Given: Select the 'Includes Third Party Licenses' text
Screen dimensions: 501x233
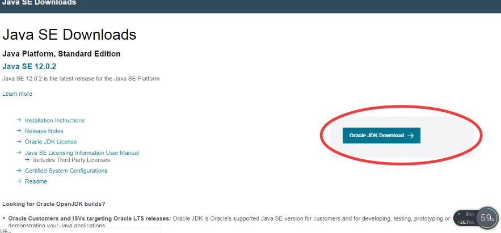Looking at the screenshot, I should click(71, 160).
